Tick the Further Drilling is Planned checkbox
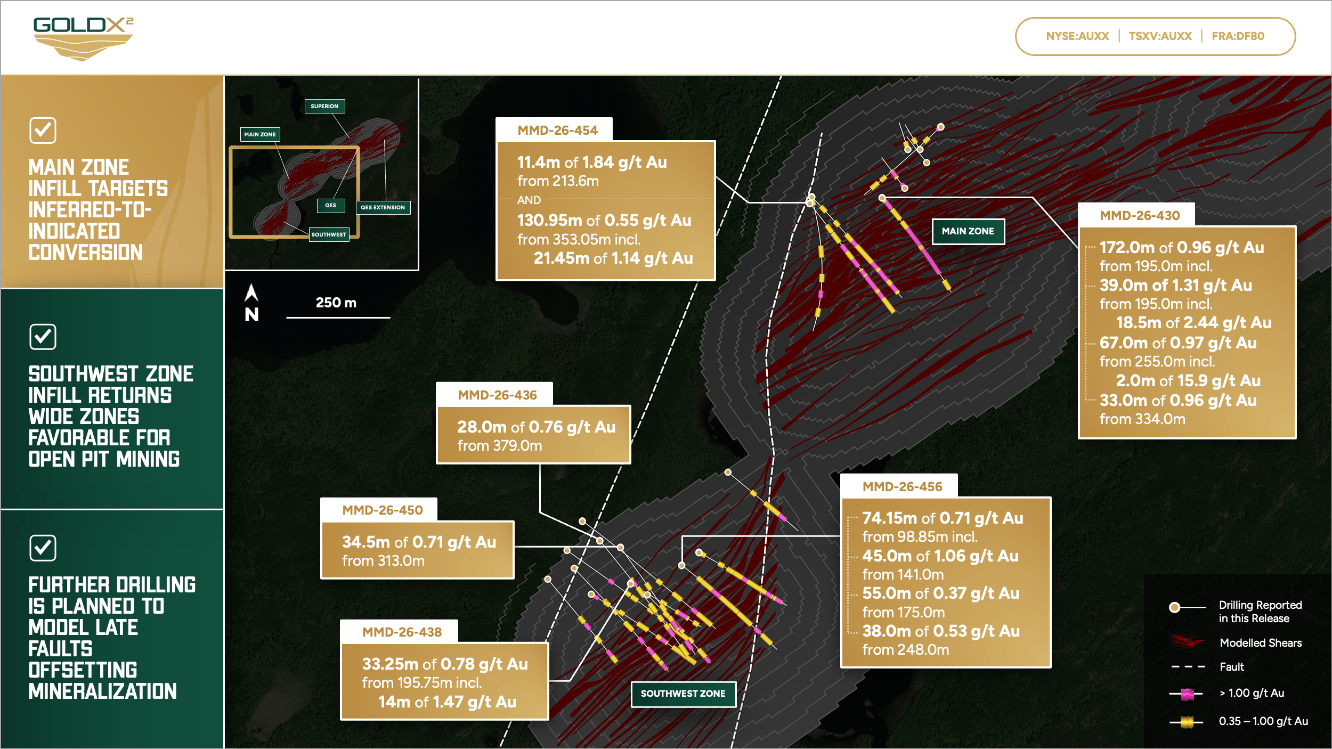 pos(43,548)
